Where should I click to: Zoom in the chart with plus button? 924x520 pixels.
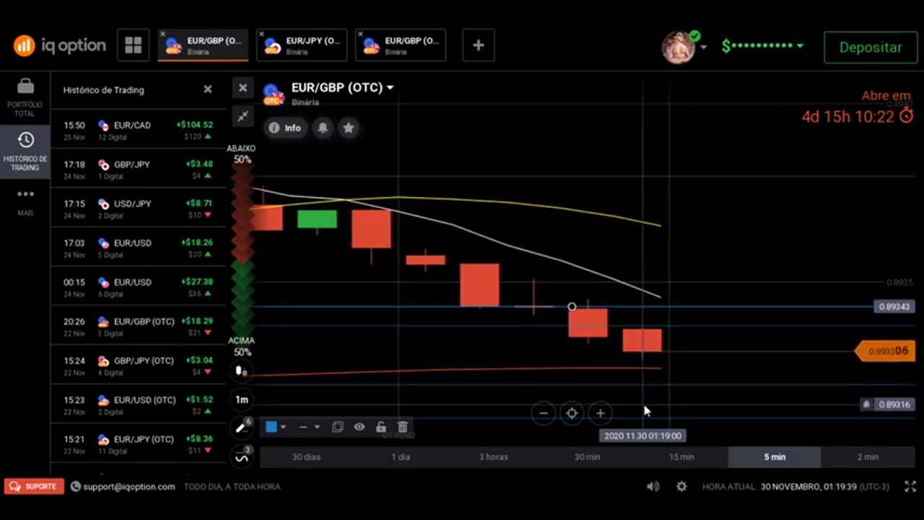click(600, 413)
